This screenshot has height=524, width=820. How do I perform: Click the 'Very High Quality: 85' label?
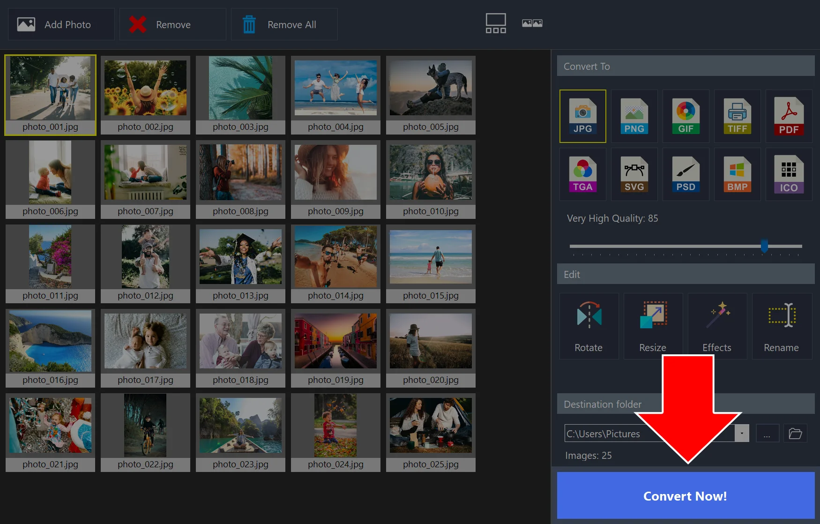[612, 218]
